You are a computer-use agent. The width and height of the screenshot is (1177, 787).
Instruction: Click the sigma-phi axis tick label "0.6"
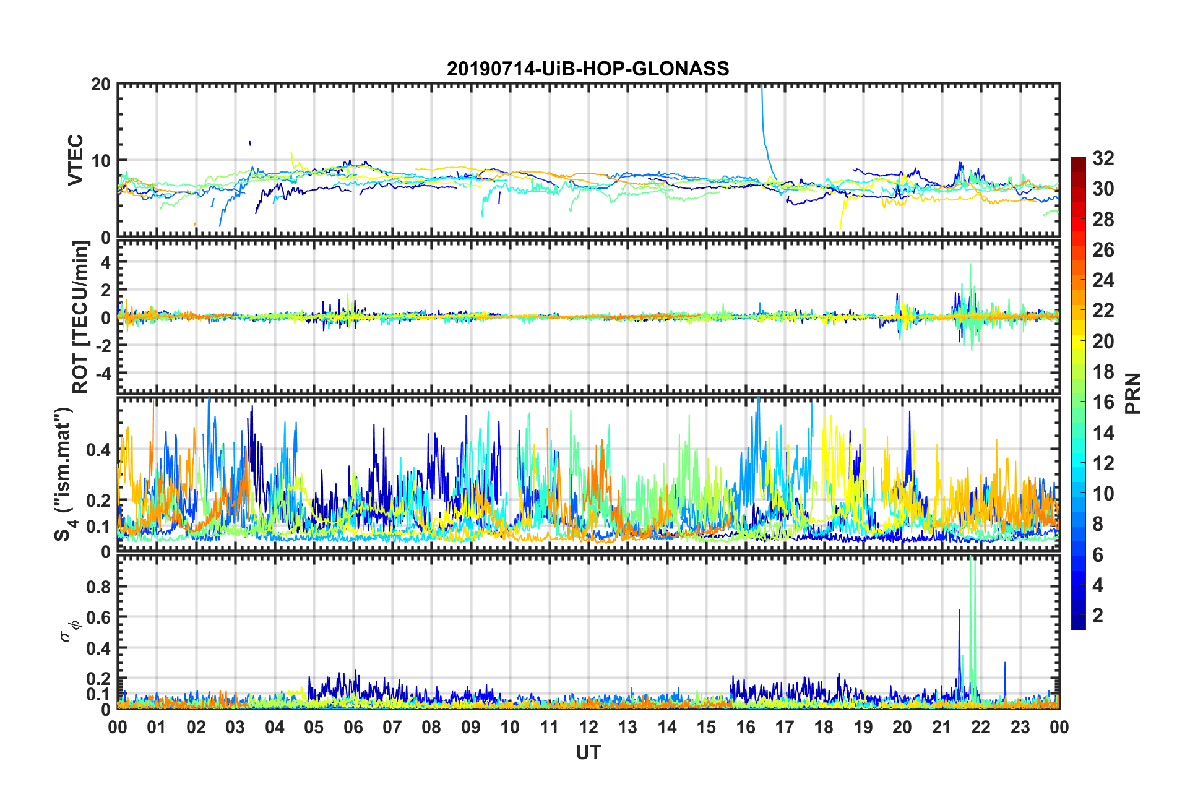click(98, 617)
